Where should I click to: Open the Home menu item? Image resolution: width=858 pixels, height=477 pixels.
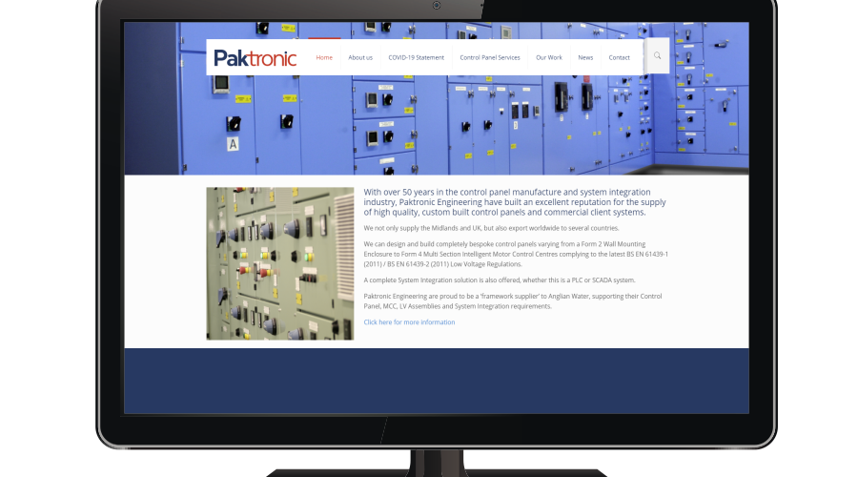(x=324, y=57)
